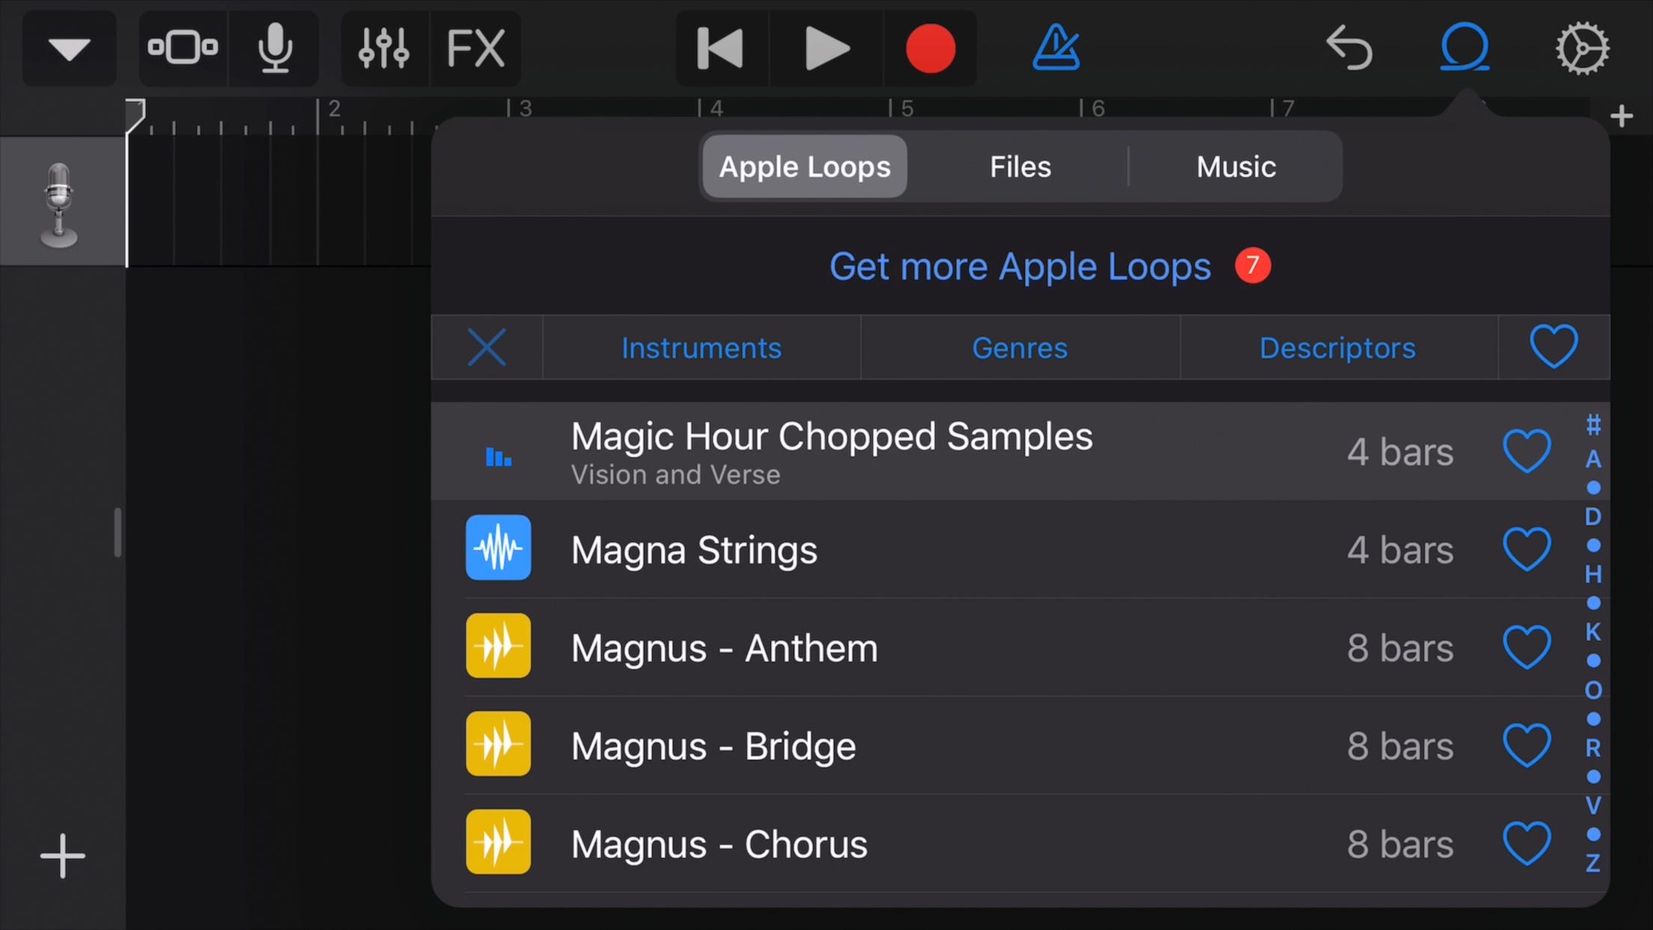
Task: Preview the Magnus - Anthem loop
Action: tap(499, 646)
